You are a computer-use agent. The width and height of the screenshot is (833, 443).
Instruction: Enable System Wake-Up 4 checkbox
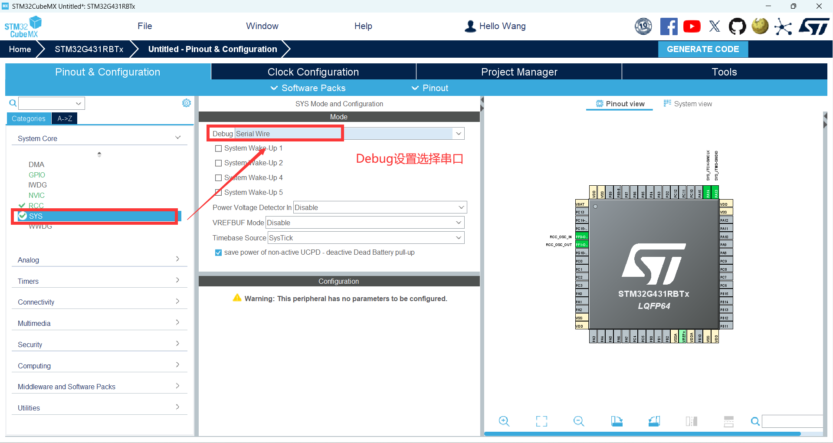pyautogui.click(x=219, y=178)
